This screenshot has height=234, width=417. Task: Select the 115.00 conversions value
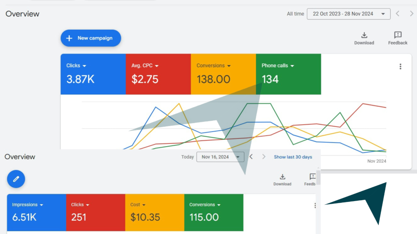[204, 217]
